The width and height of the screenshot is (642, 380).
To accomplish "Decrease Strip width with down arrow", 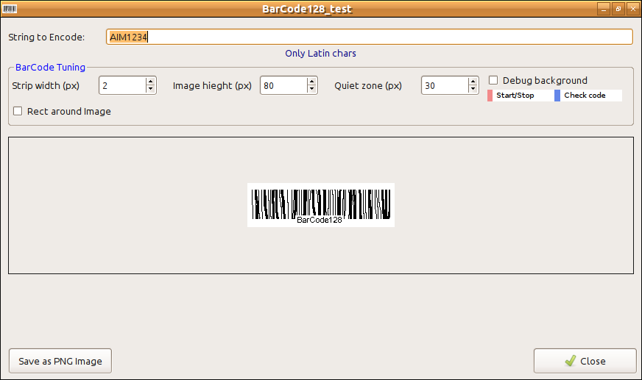I will [150, 90].
